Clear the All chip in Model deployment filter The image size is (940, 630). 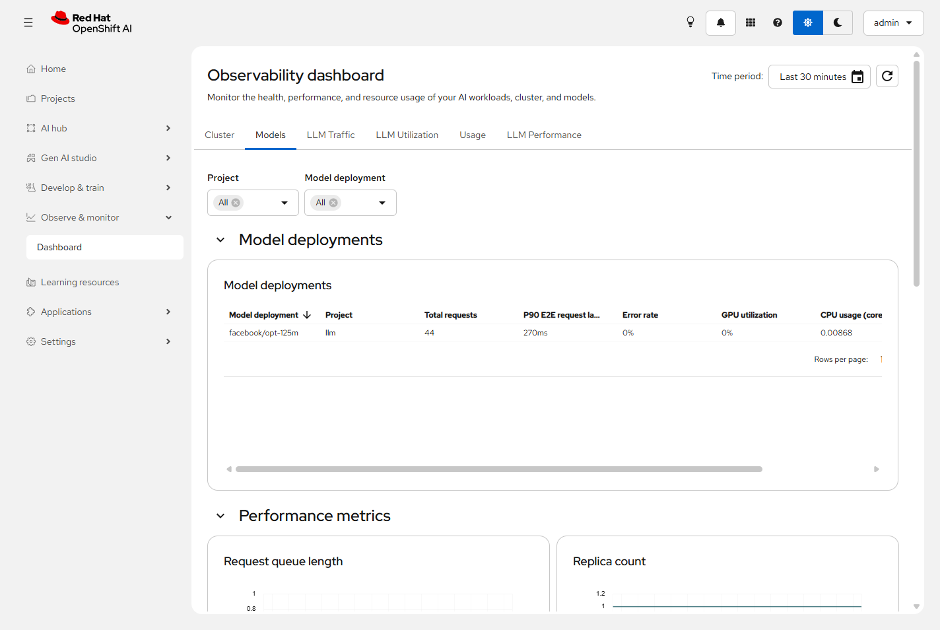tap(333, 203)
